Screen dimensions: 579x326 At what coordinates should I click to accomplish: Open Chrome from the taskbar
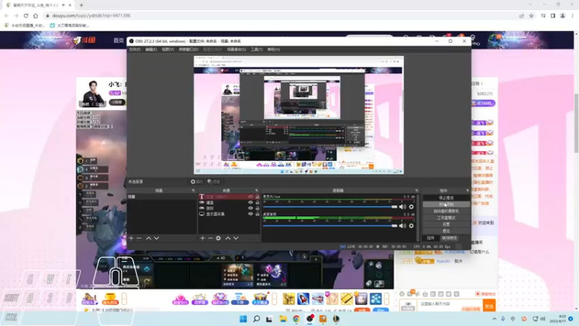click(296, 319)
